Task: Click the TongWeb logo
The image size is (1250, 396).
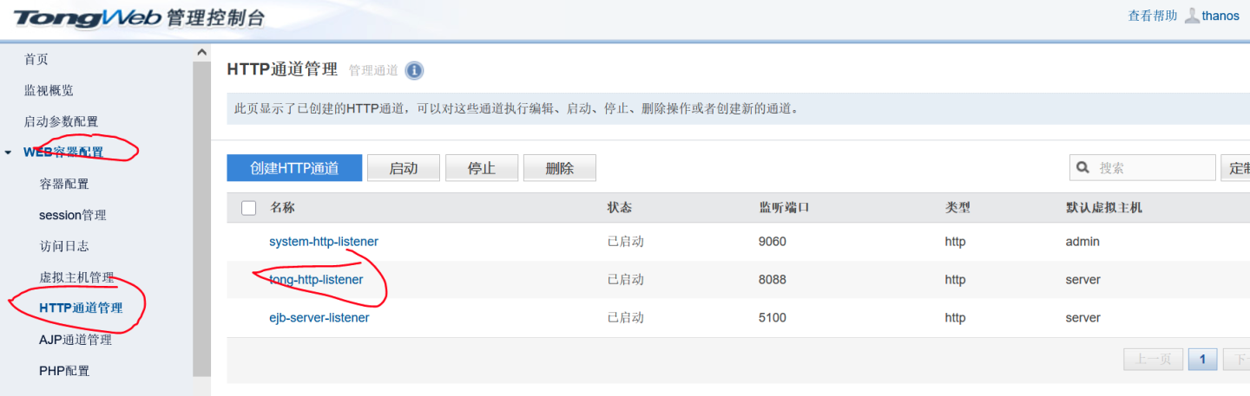Action: click(87, 18)
